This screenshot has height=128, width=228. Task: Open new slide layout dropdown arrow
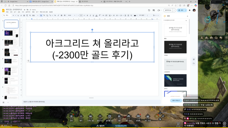[x=15, y=15]
